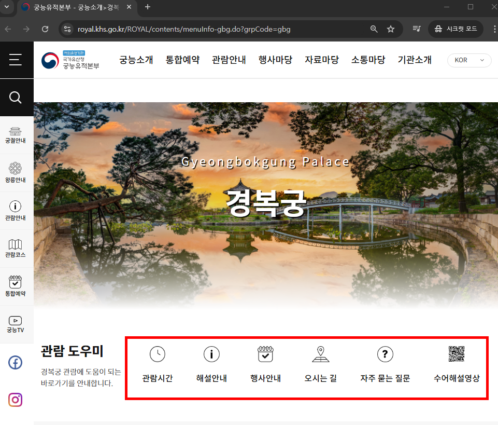
Task: Click inside the browser address bar
Action: tap(207, 29)
